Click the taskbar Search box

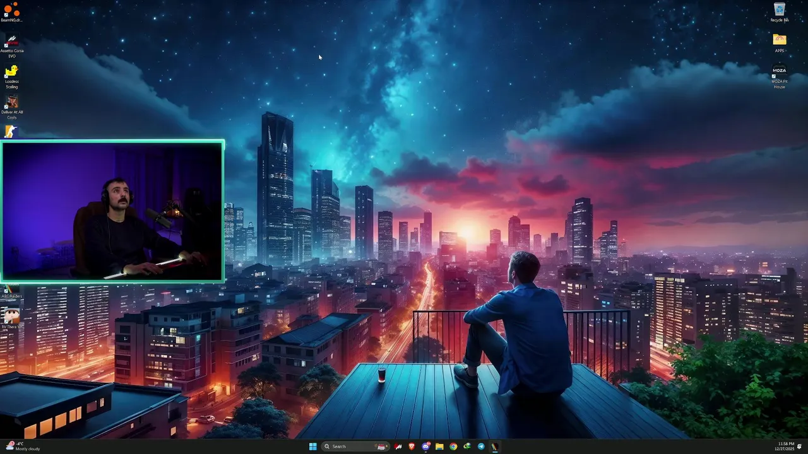point(354,446)
